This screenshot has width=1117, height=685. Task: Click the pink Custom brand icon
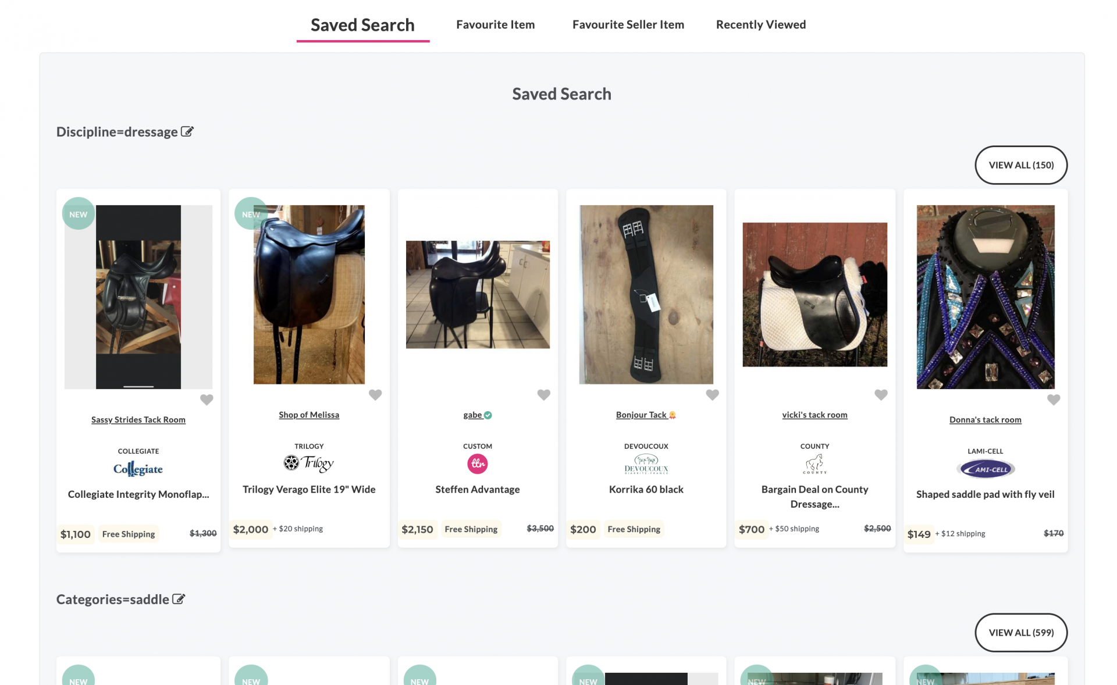[x=478, y=463]
